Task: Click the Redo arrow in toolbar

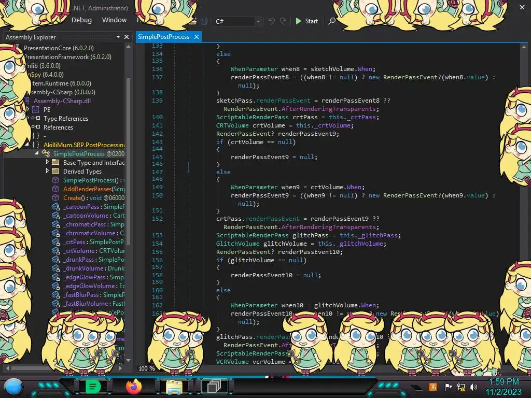Action: [283, 21]
